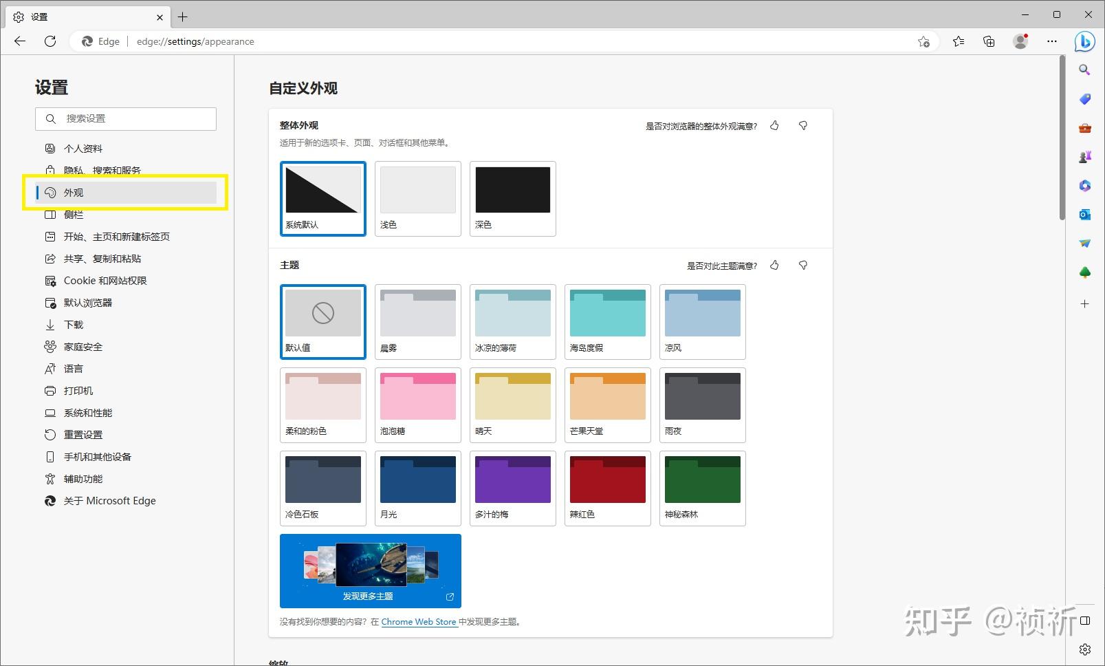This screenshot has height=666, width=1105.
Task: Click the profile avatar icon
Action: click(1020, 41)
